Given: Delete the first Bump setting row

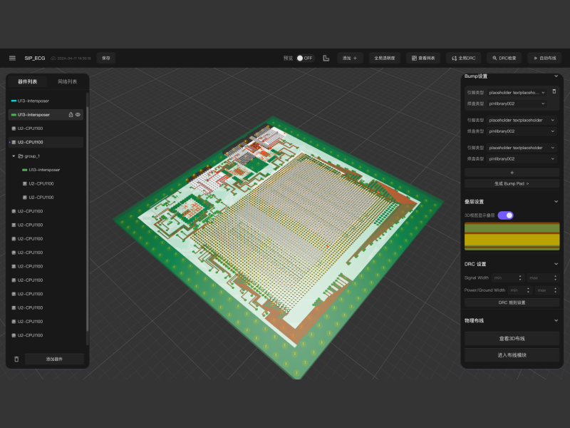Looking at the screenshot, I should pyautogui.click(x=554, y=92).
